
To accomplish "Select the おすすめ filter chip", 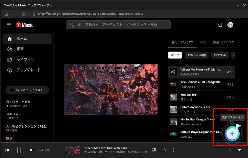I will 220,55.
